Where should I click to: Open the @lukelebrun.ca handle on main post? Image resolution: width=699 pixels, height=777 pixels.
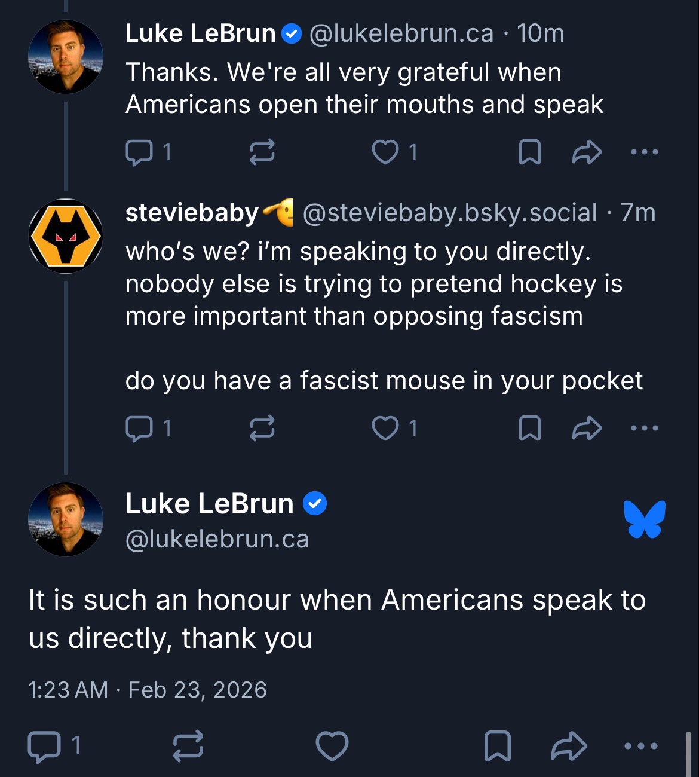[x=217, y=539]
